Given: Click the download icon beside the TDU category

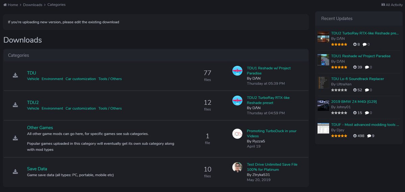Looking at the screenshot, I should 15,75.
